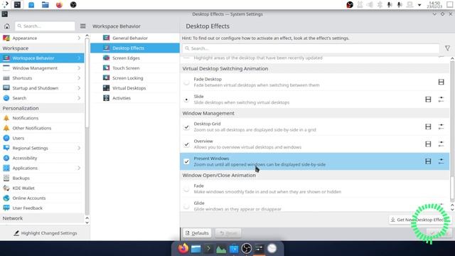The width and height of the screenshot is (455, 256).
Task: Configure the Slide effect settings
Action: pos(441,100)
